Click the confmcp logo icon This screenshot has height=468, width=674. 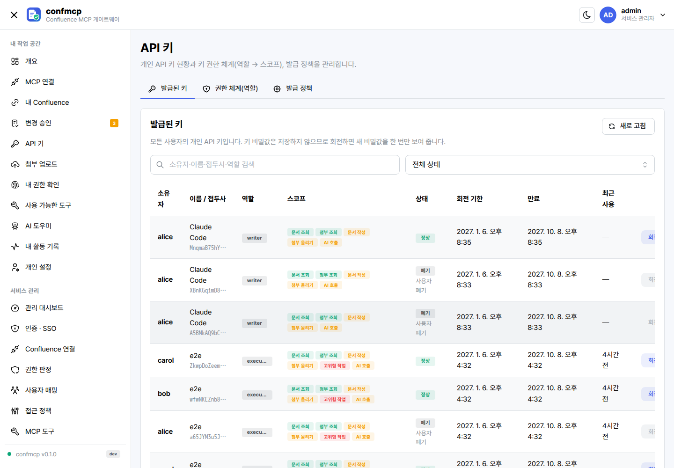(34, 15)
